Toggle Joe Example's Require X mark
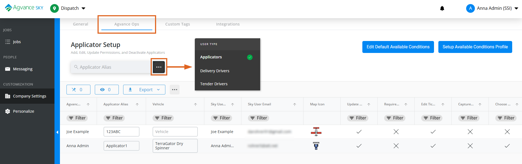Screen dimensions: 522x164 [x=396, y=132]
